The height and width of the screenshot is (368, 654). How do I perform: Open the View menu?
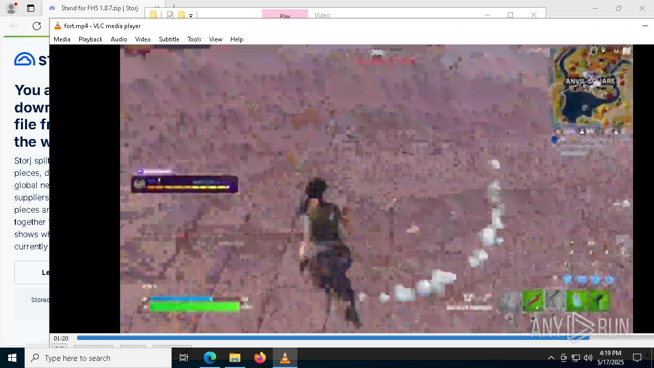[216, 39]
